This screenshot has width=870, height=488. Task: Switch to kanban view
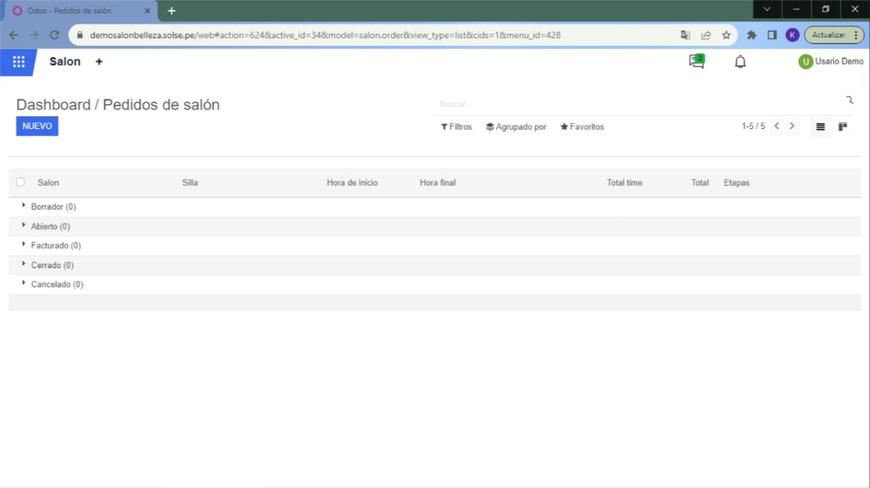click(x=843, y=126)
